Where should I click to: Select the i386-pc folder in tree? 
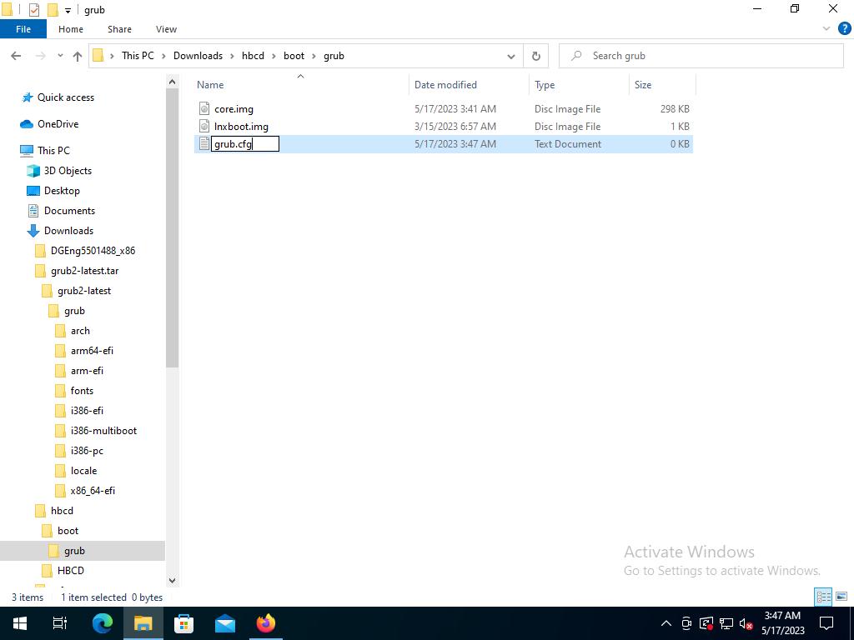87,451
